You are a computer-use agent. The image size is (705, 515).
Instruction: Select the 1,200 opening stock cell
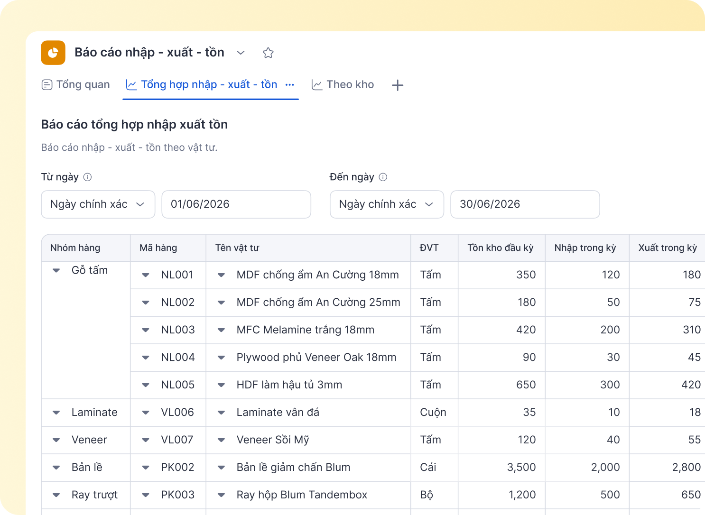[502, 495]
